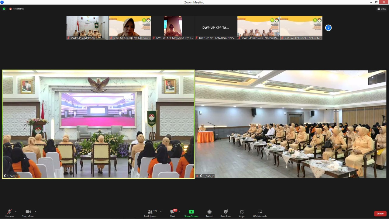Expand the Participants options chevron
Image resolution: width=389 pixels, height=219 pixels.
(x=161, y=212)
